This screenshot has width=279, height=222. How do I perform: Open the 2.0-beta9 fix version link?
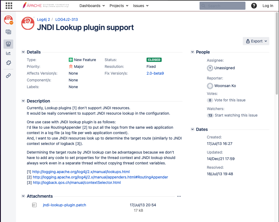click(x=155, y=73)
